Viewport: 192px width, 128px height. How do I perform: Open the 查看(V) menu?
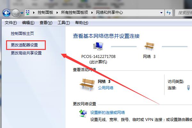coord(46,23)
